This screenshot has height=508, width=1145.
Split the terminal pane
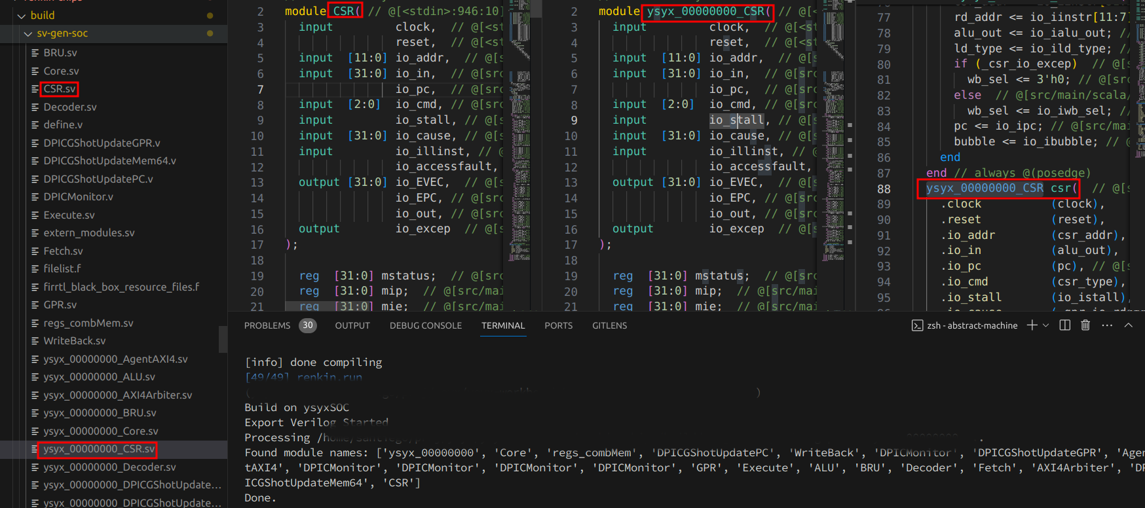click(x=1065, y=325)
